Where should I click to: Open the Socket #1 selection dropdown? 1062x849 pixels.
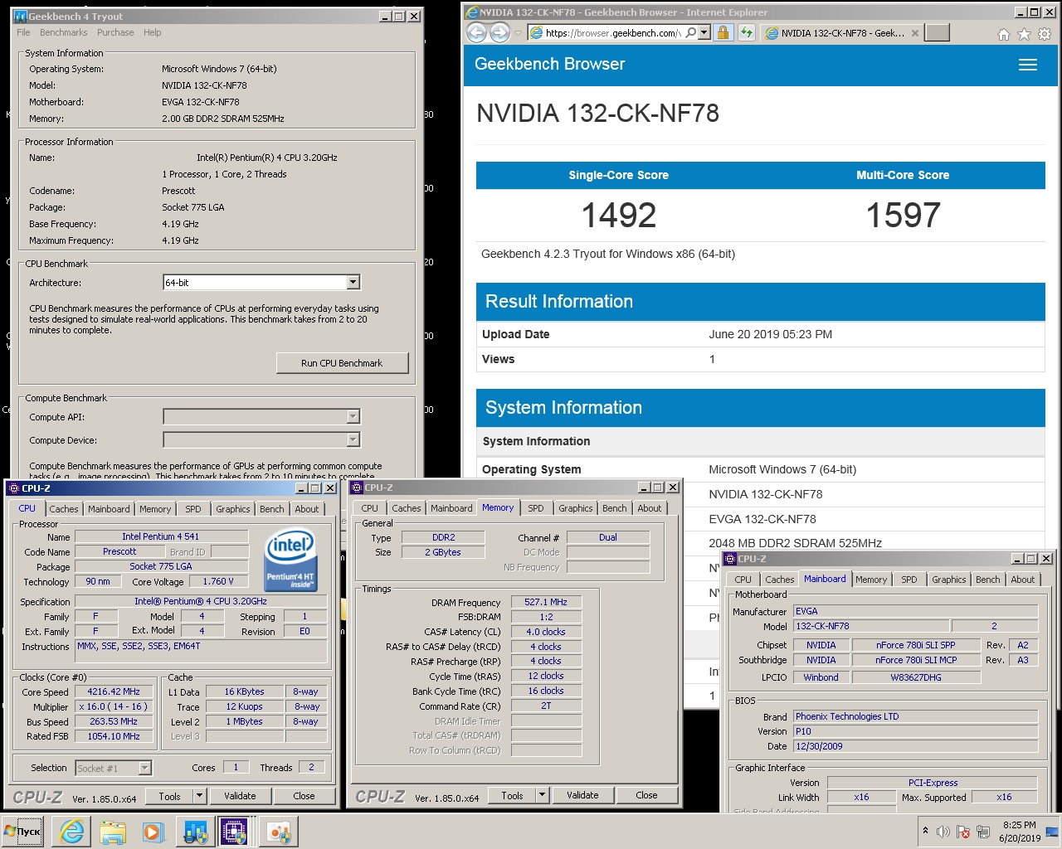(144, 769)
